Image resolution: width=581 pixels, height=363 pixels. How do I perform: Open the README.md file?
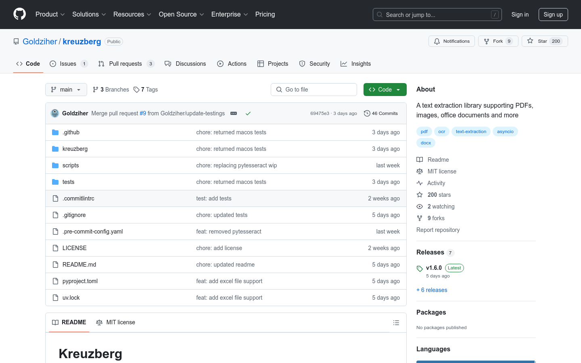click(79, 265)
